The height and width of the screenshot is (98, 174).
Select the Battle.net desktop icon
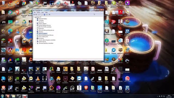coord(10,70)
